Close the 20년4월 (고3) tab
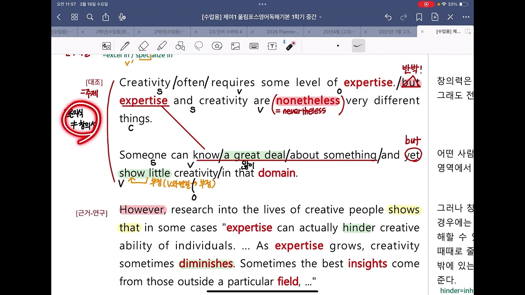525x295 pixels. (308, 32)
